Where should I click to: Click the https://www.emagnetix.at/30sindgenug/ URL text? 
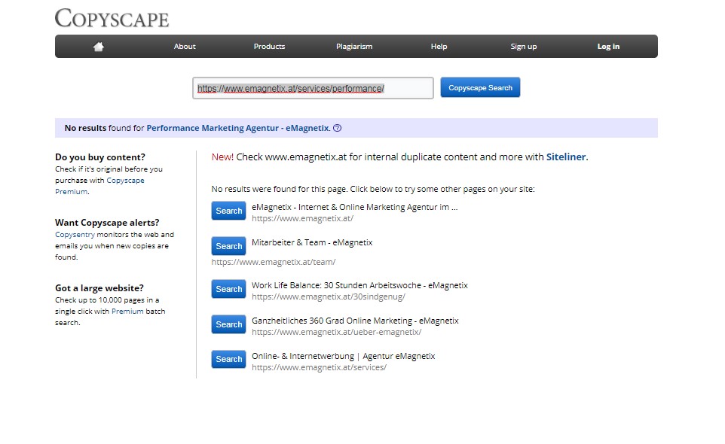[x=329, y=297]
